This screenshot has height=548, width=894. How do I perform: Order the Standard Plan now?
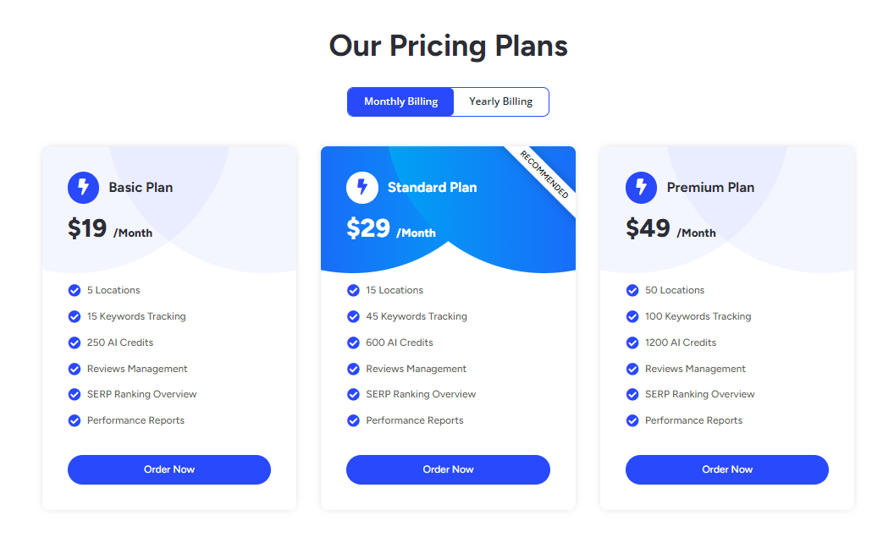(x=448, y=469)
